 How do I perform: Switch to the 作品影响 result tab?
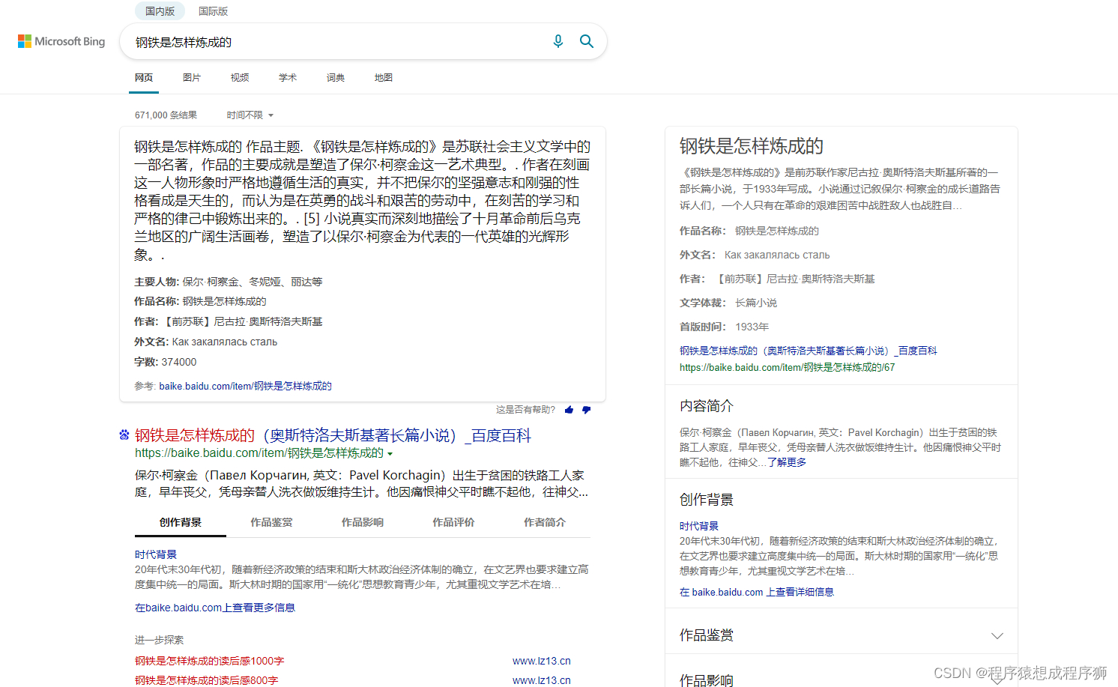[x=363, y=522]
